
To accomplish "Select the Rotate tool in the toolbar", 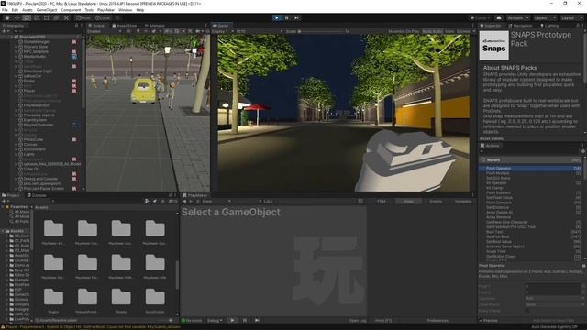I will [x=27, y=17].
